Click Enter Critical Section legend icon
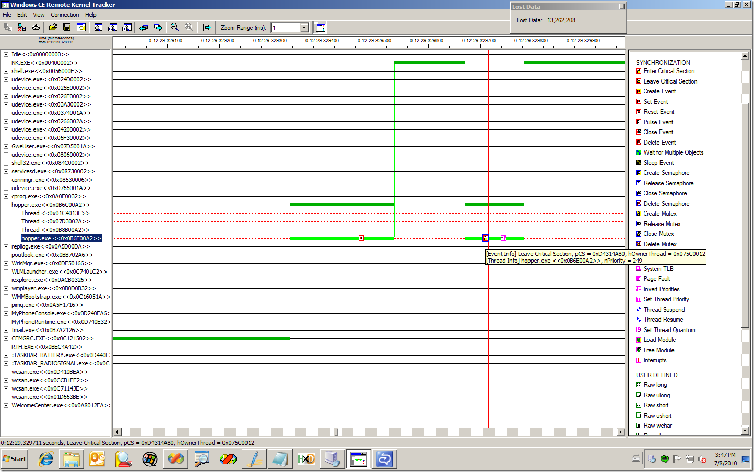Image resolution: width=754 pixels, height=472 pixels. click(x=639, y=71)
